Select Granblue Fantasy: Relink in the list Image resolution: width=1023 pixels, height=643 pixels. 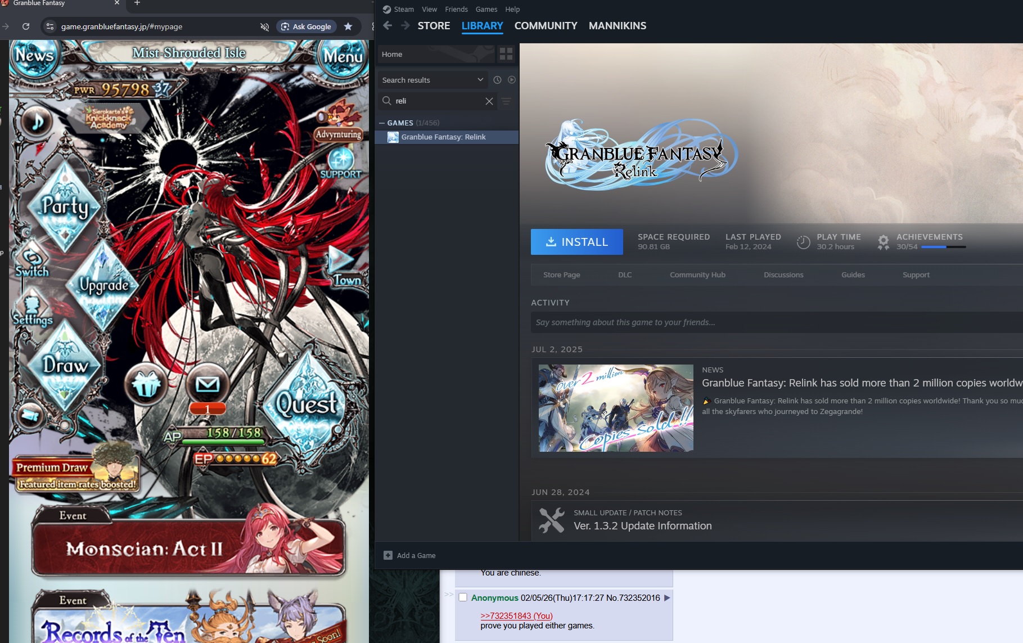[447, 137]
